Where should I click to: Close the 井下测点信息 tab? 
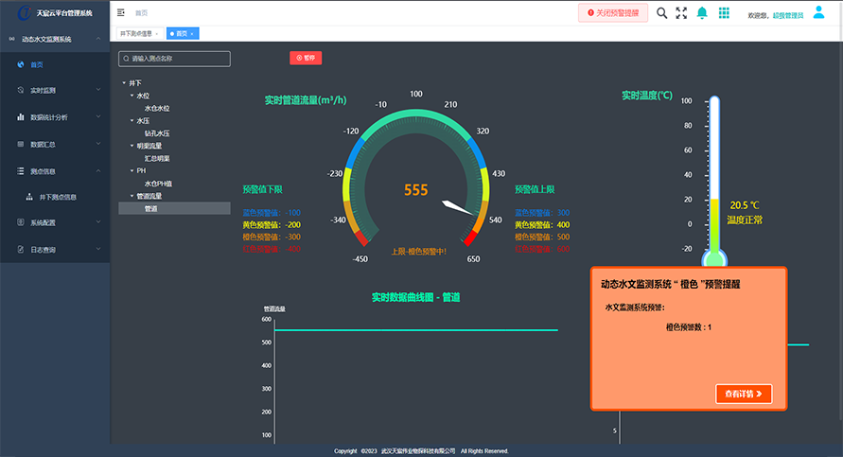[157, 33]
